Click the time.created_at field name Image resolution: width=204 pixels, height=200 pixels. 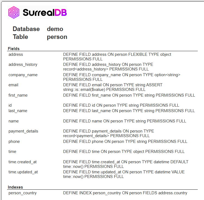pyautogui.click(x=22, y=162)
